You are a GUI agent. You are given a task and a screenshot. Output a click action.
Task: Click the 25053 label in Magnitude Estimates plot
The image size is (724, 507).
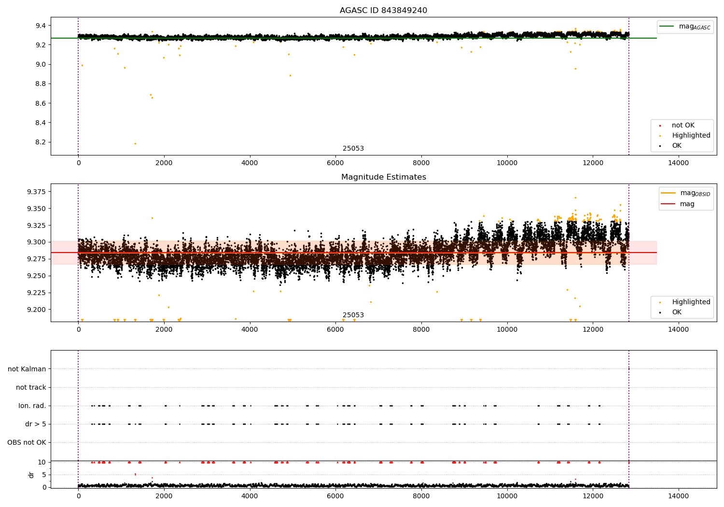(353, 315)
